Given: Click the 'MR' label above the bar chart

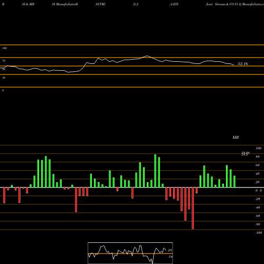Looking at the screenshot, I should pos(235,137).
